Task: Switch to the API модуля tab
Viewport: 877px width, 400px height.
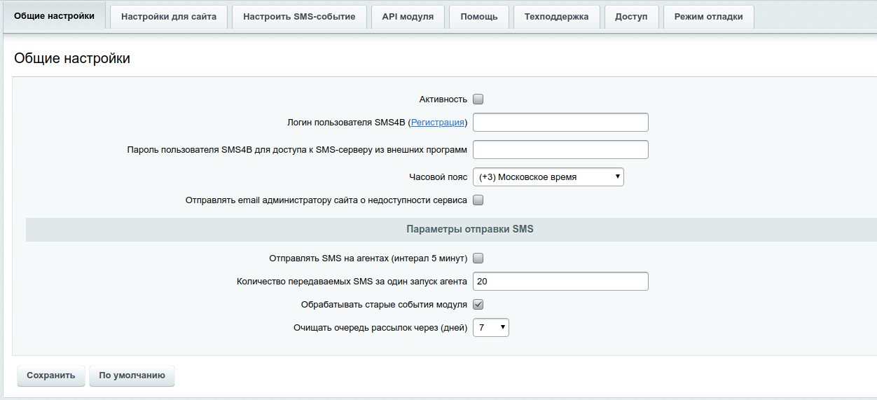Action: [x=408, y=17]
